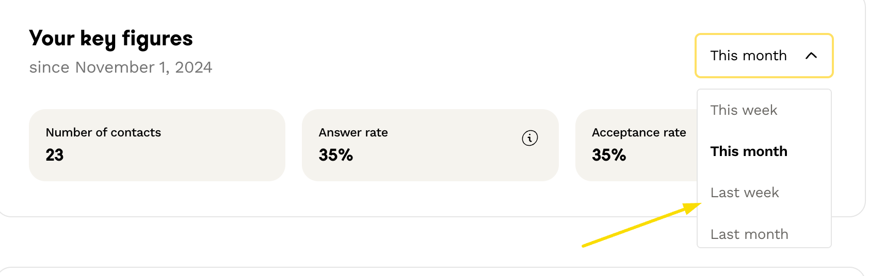Click the since November 1, 2024 subtitle
The height and width of the screenshot is (276, 869).
click(121, 67)
